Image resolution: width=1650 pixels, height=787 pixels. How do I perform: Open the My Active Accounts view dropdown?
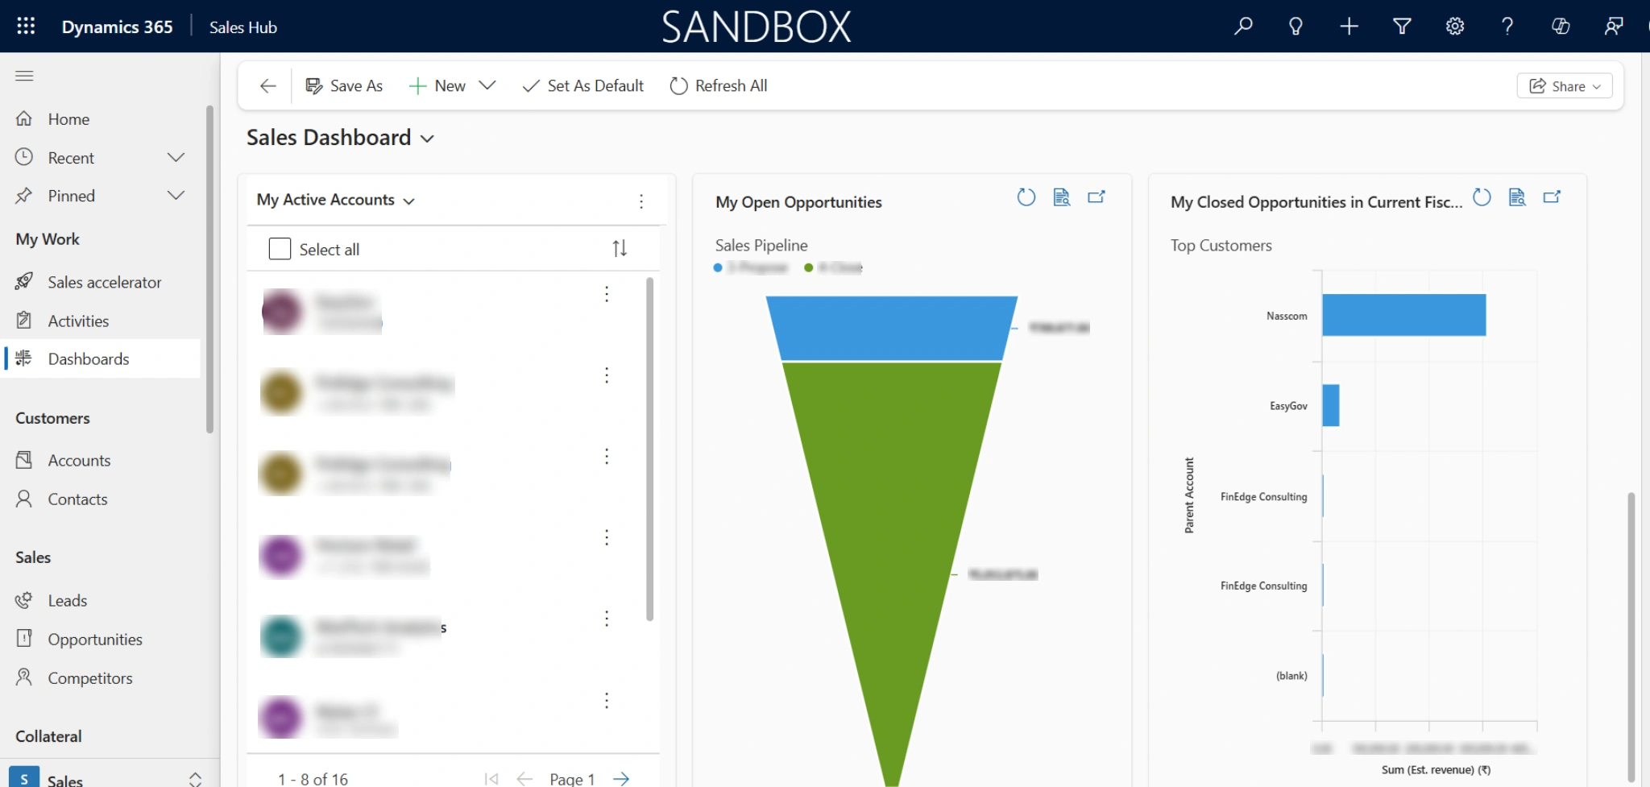[408, 201]
